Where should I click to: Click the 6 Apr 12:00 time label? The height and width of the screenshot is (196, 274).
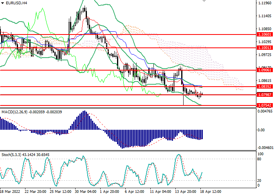(134, 192)
